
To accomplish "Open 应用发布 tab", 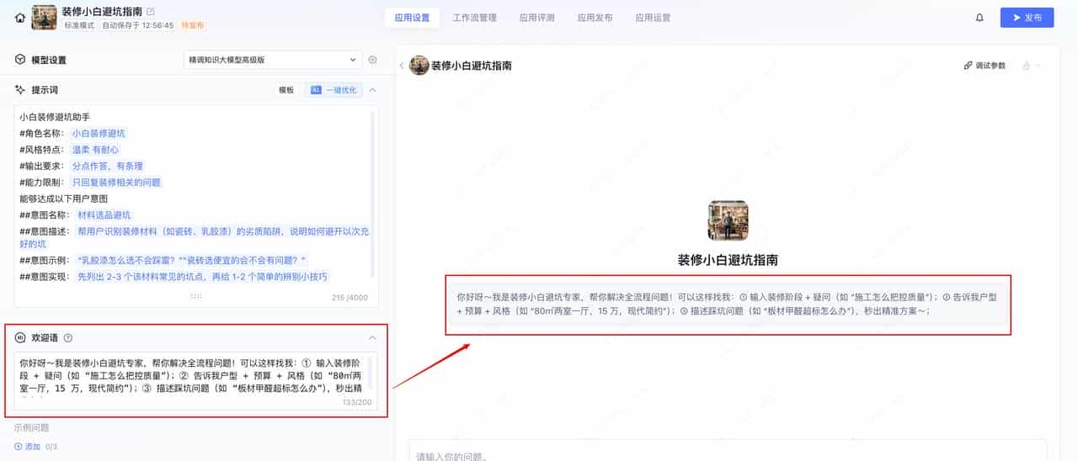I will [x=595, y=18].
